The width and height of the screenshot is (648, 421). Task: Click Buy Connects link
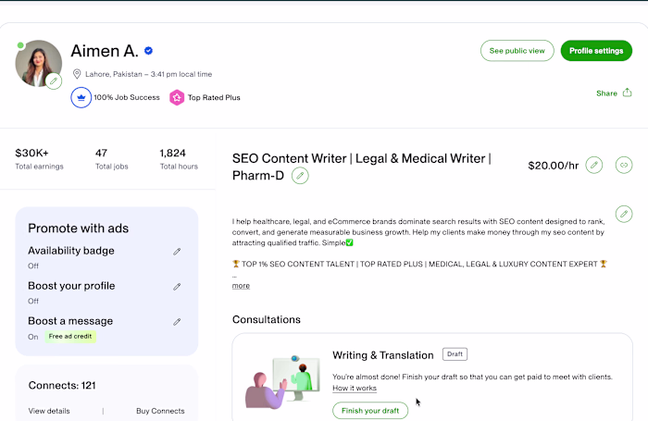click(x=160, y=411)
